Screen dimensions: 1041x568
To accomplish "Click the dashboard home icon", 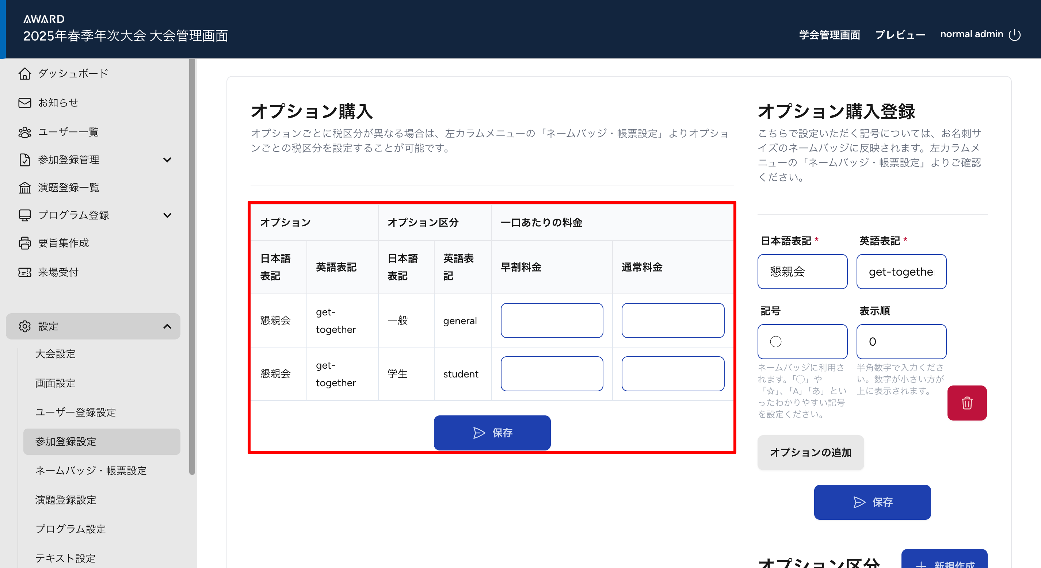I will pyautogui.click(x=24, y=73).
